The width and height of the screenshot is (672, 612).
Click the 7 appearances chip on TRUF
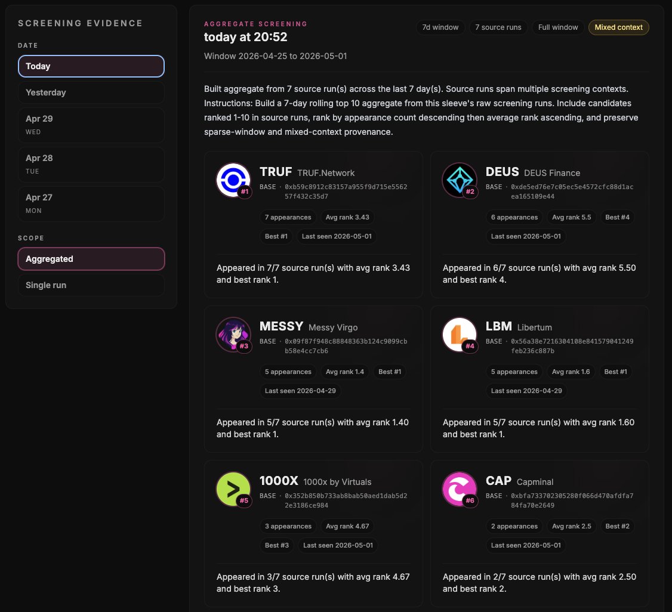[x=288, y=218]
